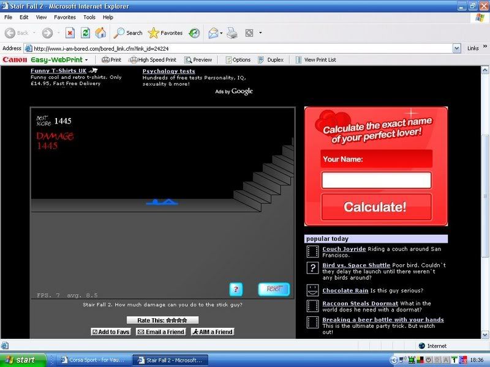
Task: Open the History toolbar icon
Action: [194, 33]
